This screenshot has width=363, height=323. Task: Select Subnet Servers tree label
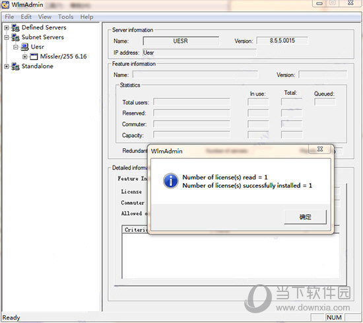pyautogui.click(x=43, y=37)
